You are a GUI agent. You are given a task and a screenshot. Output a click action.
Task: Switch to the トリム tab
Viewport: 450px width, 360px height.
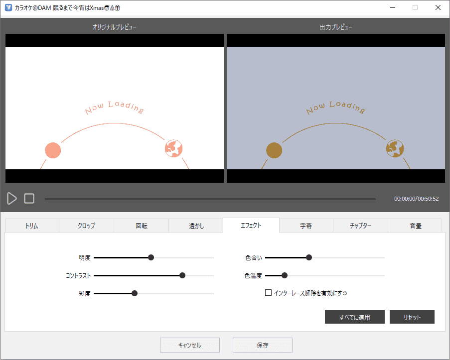coord(32,226)
